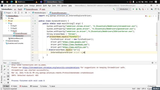Open the Profiler tool window

click(43, 86)
